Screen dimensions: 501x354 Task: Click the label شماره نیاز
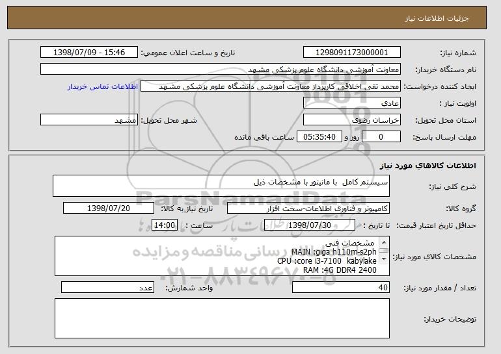(x=458, y=53)
